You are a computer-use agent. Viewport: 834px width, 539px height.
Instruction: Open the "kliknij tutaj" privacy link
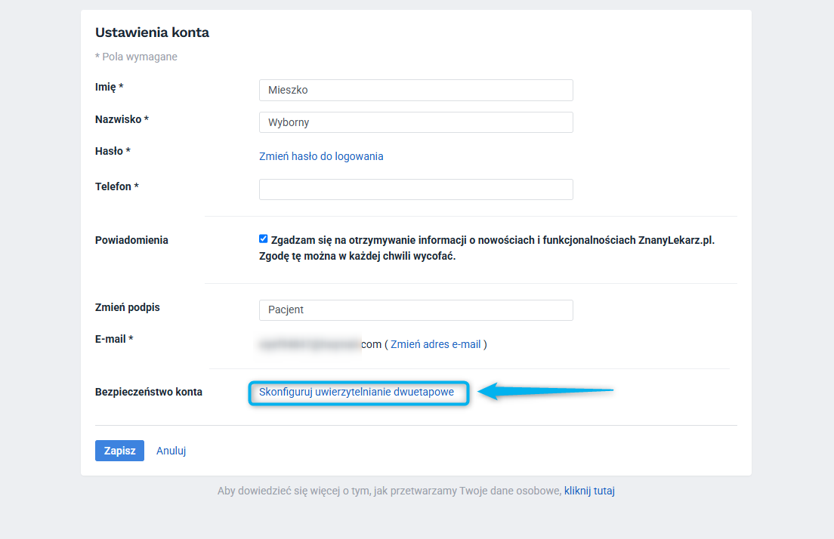coord(588,491)
